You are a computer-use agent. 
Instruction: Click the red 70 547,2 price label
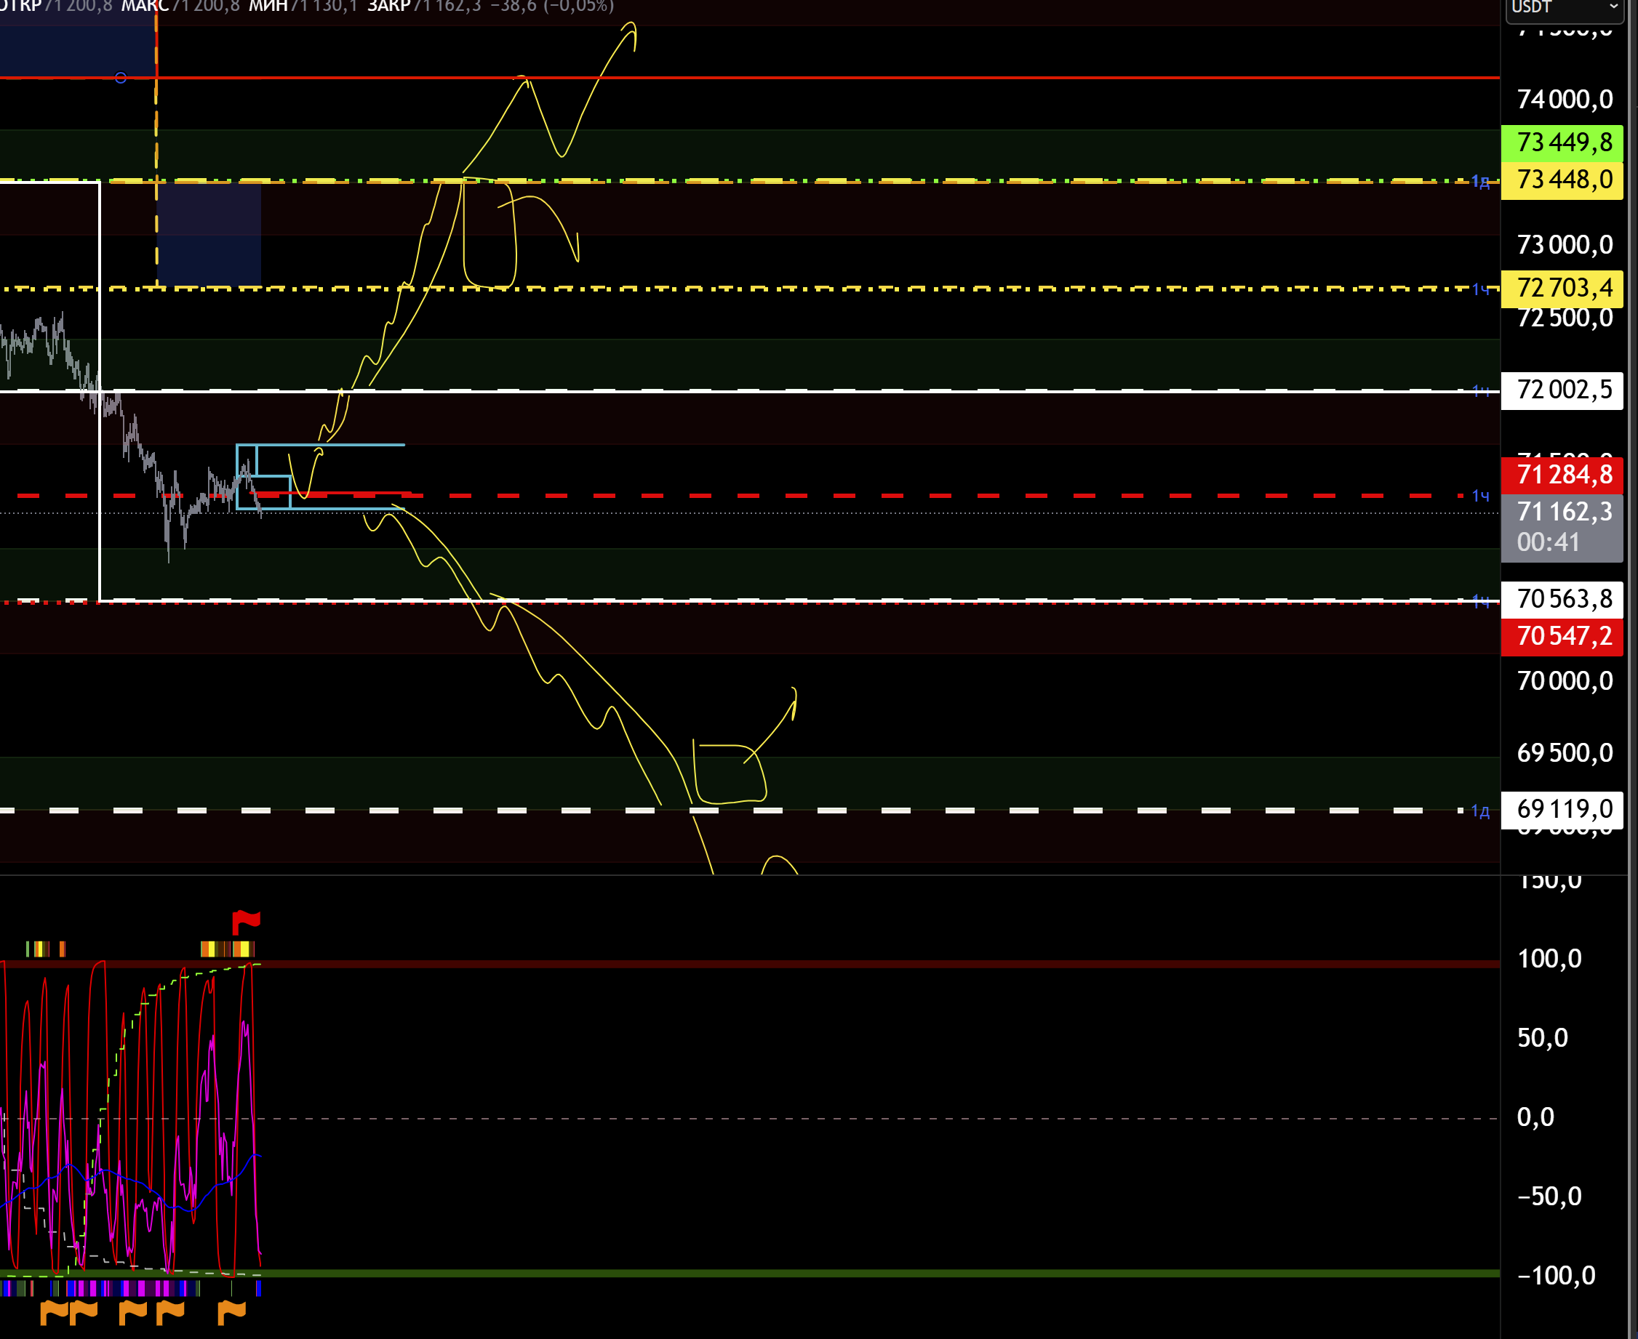[1563, 636]
